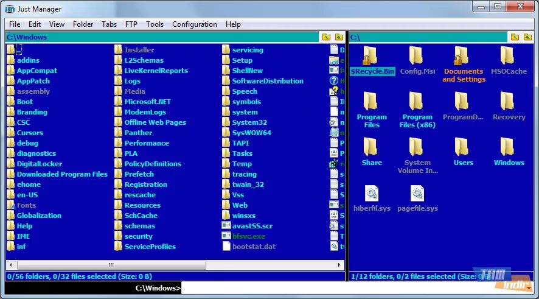Click the C:\Windows path bar
The width and height of the screenshot is (539, 299).
162,37
